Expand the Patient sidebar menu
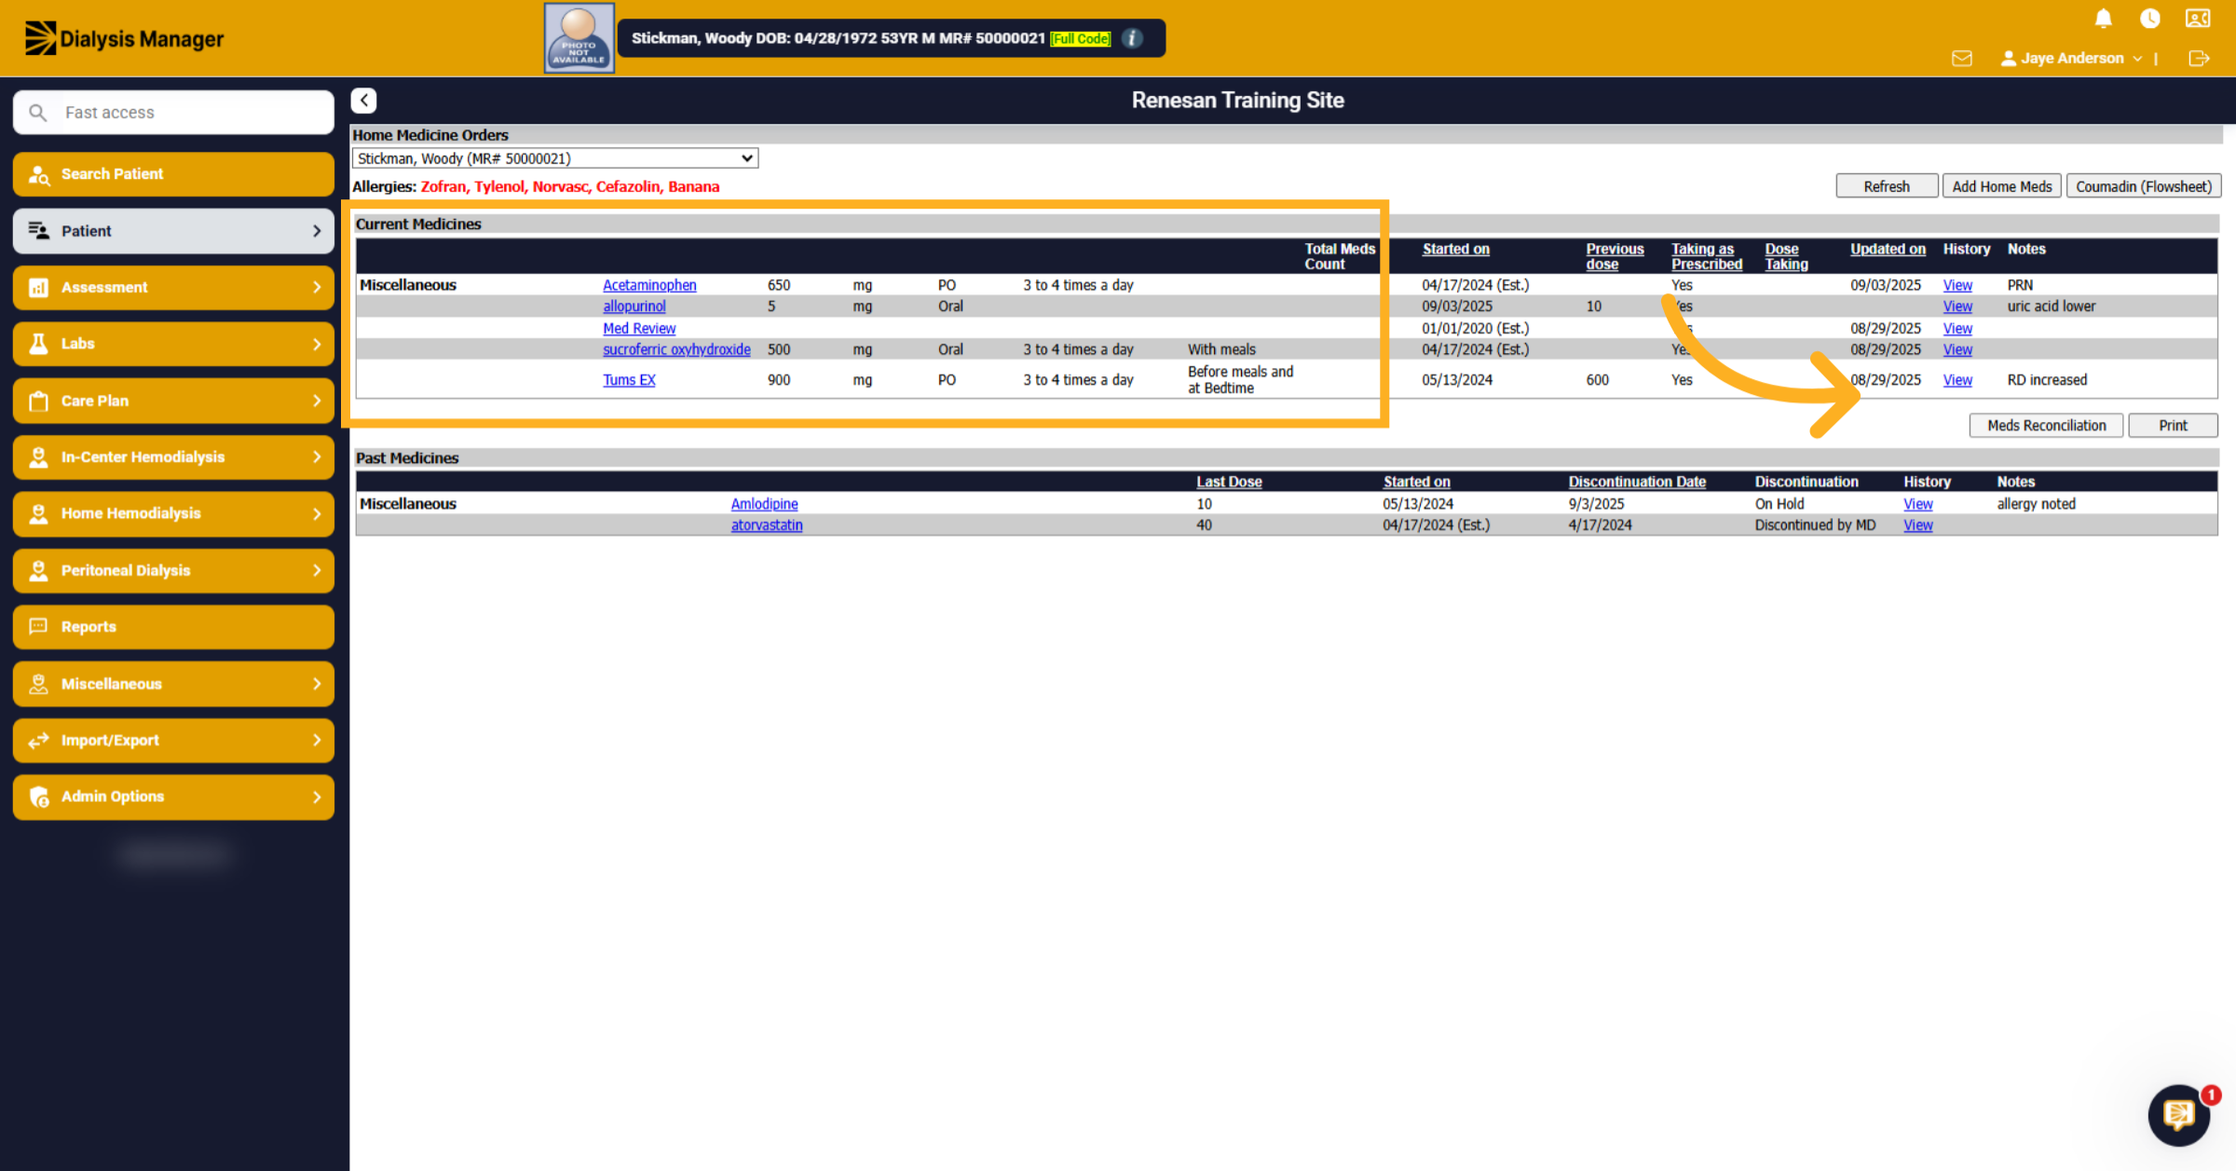The width and height of the screenshot is (2236, 1171). click(174, 231)
